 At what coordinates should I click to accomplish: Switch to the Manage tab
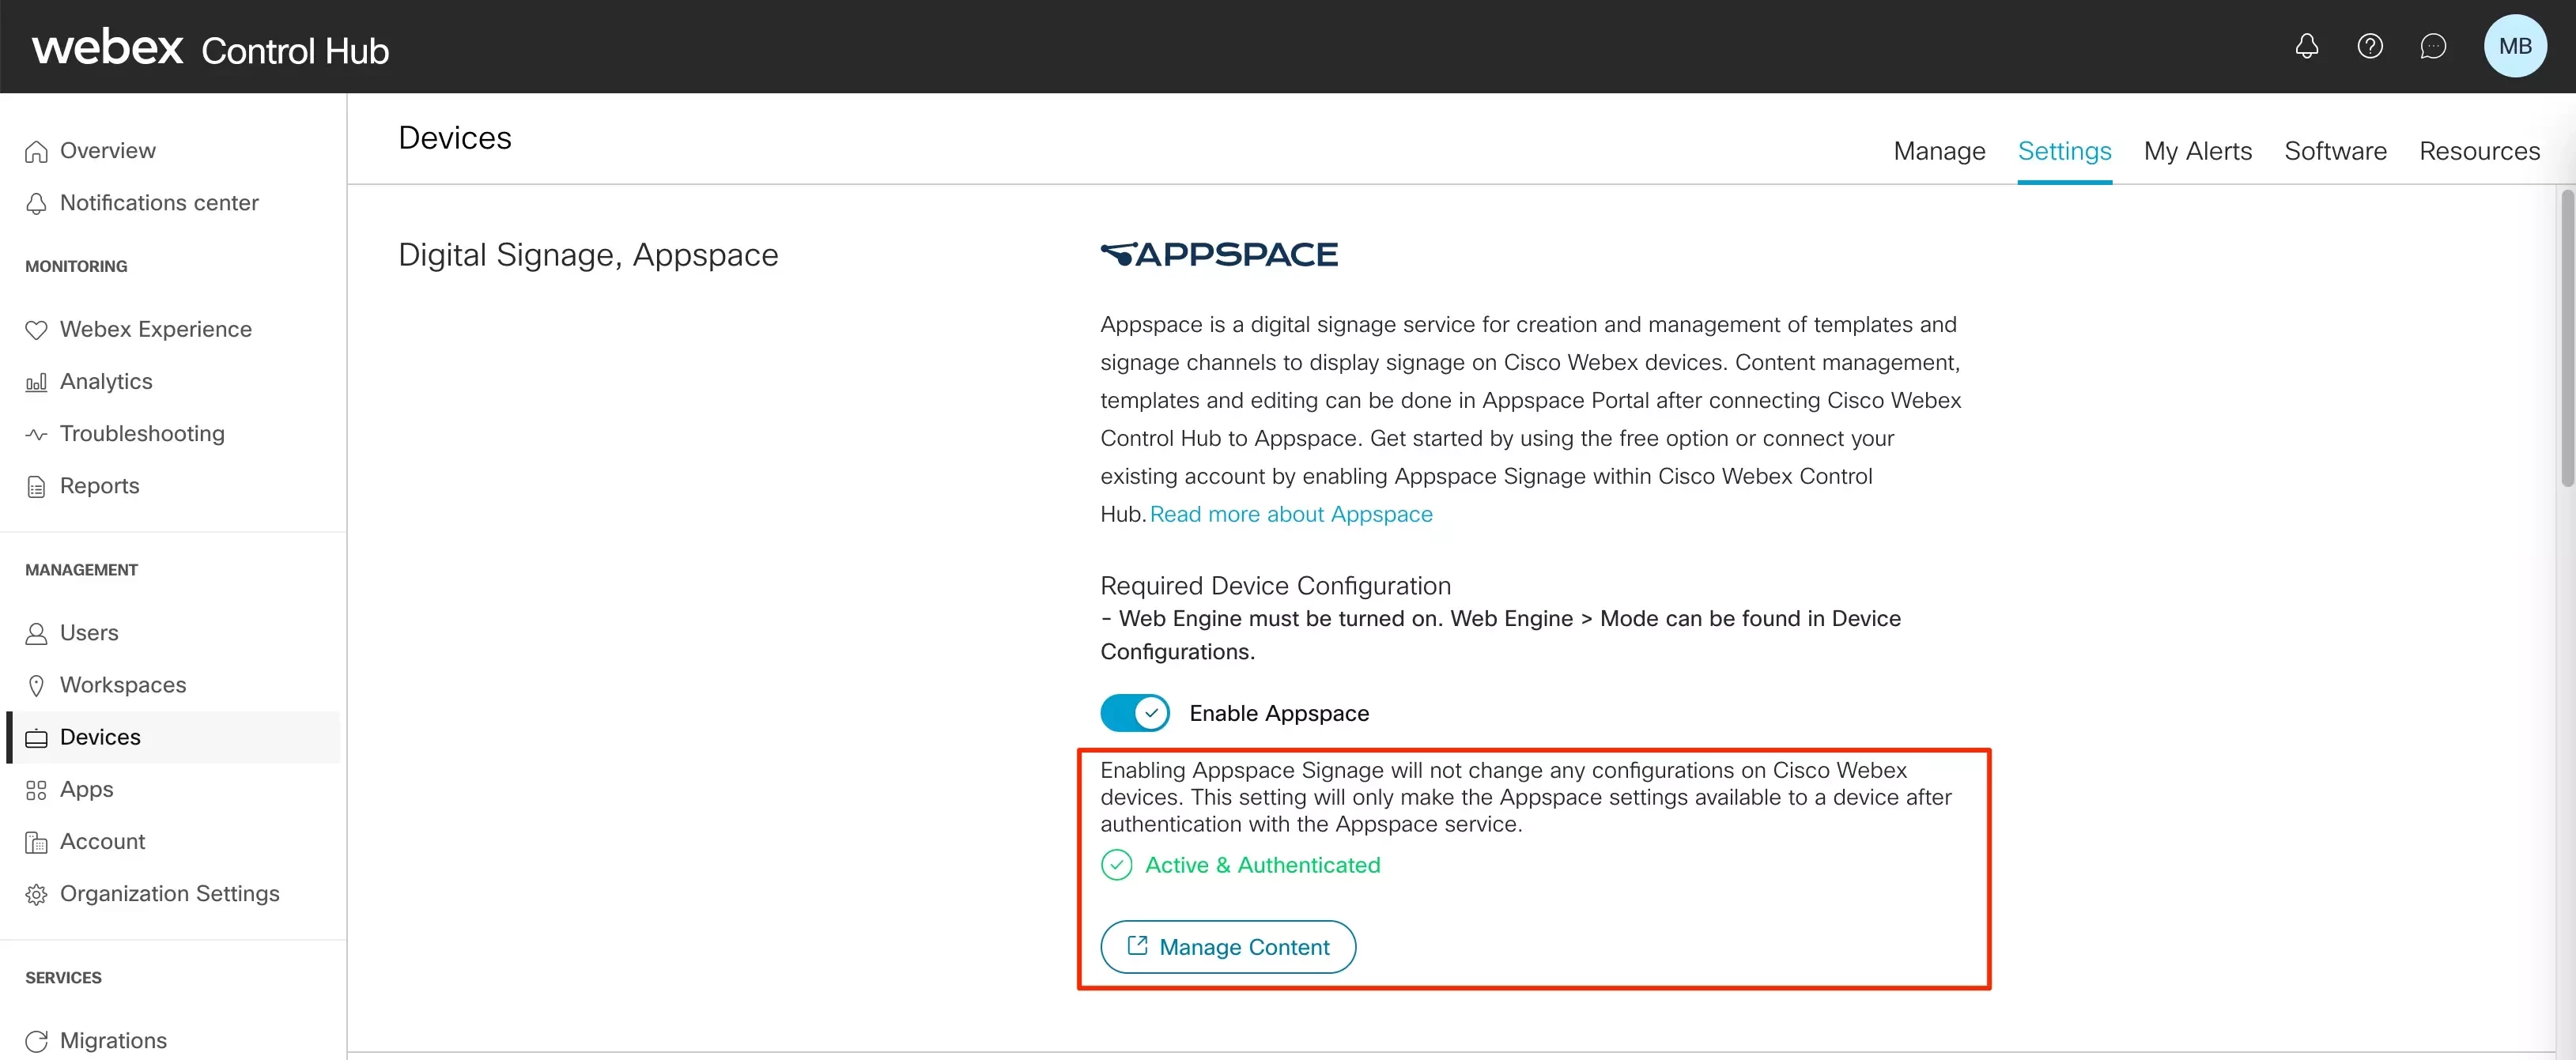[x=1938, y=151]
